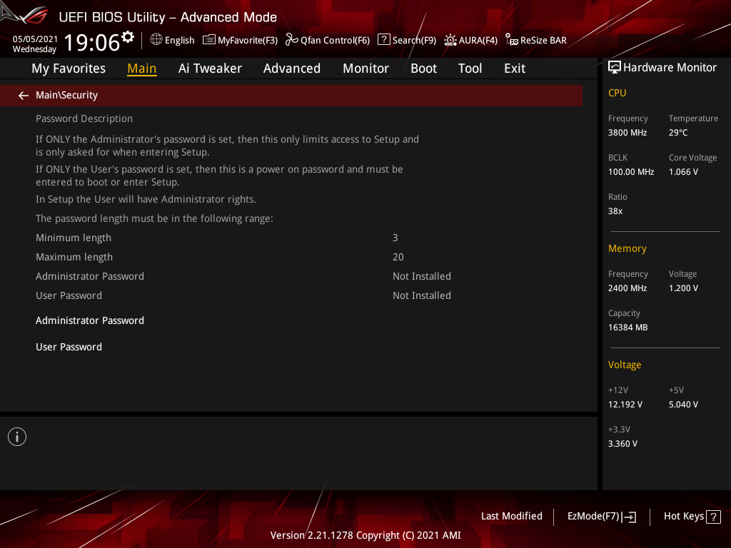Screen dimensions: 731x548
Task: Click +12V reading 12.192 V
Action: tap(625, 405)
